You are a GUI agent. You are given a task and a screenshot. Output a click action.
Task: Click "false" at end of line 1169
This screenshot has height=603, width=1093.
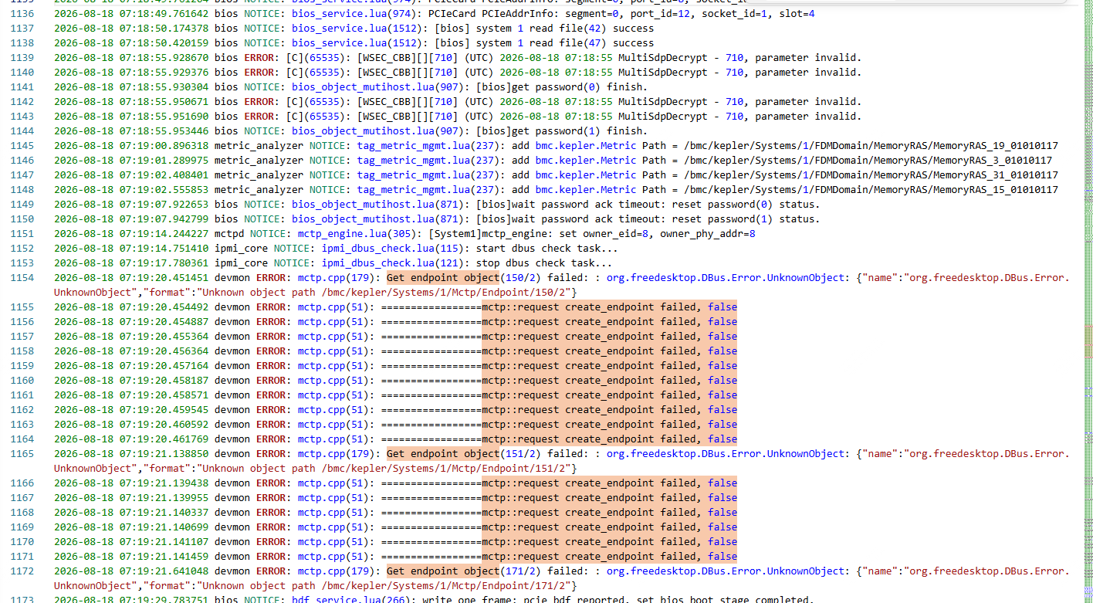click(722, 527)
